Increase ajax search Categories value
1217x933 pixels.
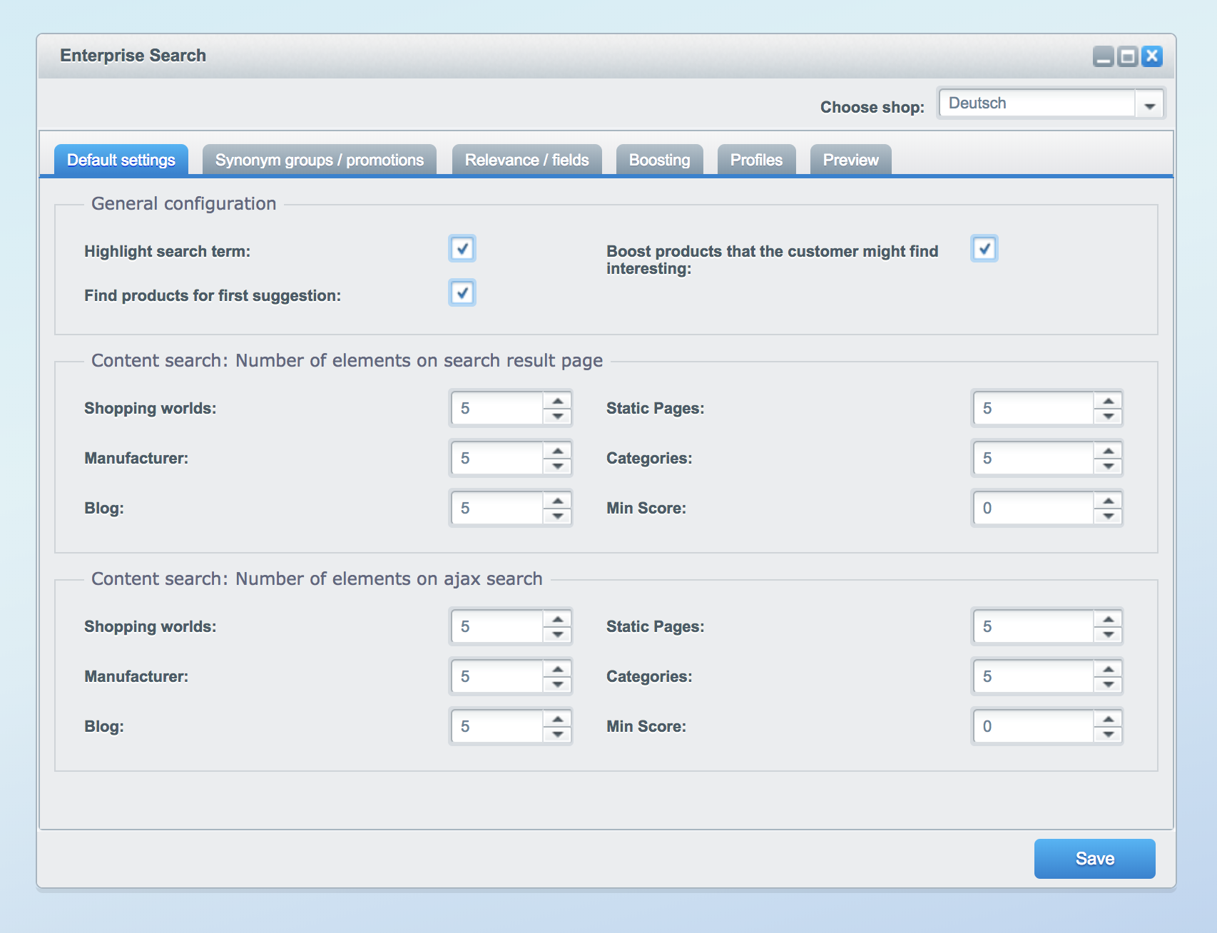1109,669
